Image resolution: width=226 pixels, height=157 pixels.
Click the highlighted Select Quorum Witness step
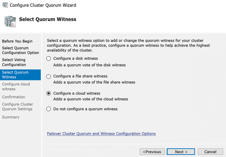[15, 74]
